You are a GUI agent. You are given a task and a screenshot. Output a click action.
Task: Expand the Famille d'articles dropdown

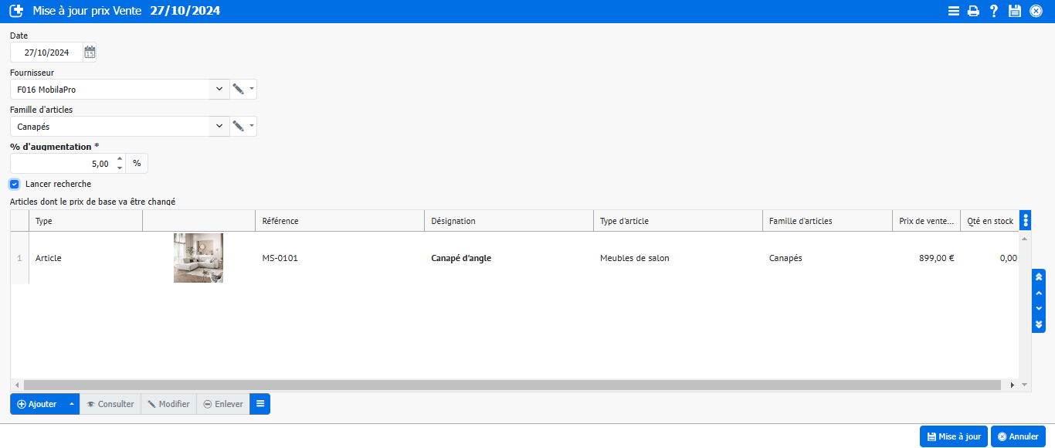click(219, 127)
